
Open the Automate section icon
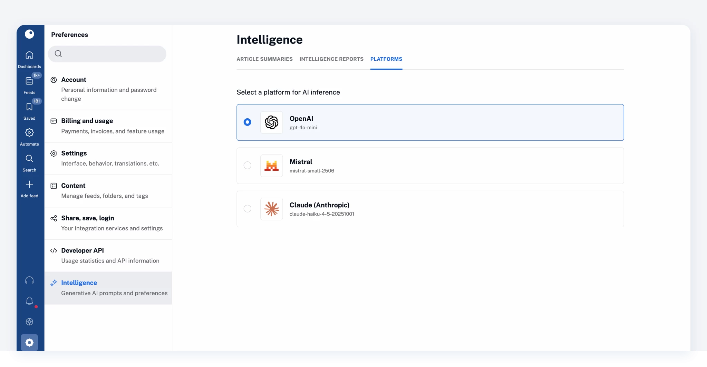tap(29, 133)
